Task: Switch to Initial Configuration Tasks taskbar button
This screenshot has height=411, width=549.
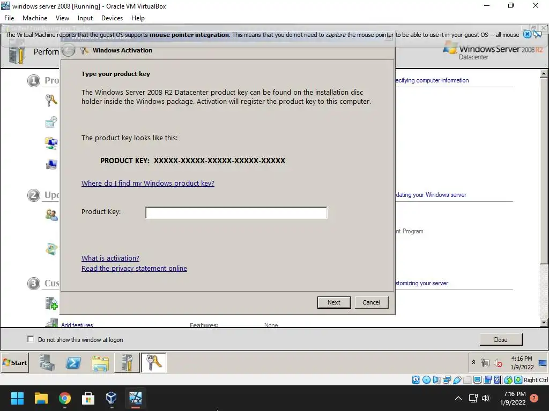Action: 127,363
